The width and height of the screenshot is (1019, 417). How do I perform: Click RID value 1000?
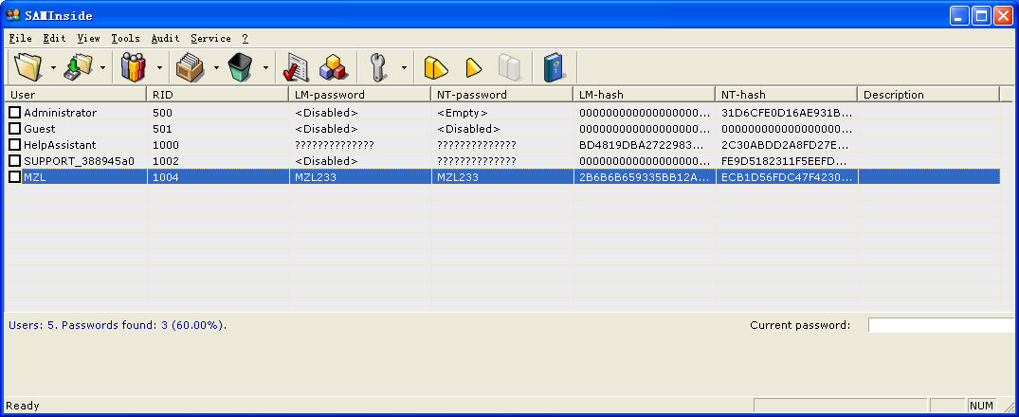click(166, 145)
